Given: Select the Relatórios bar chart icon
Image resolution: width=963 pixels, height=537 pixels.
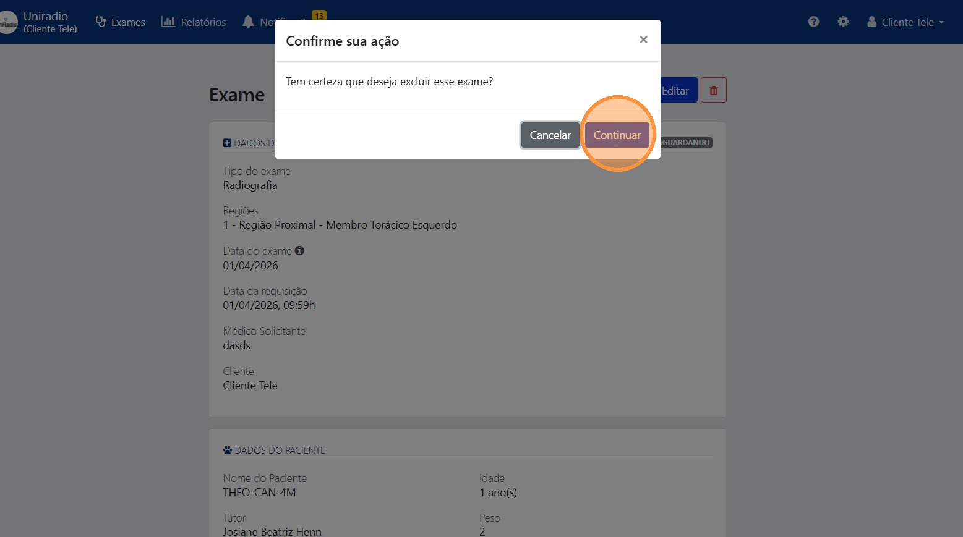Looking at the screenshot, I should click(x=168, y=22).
